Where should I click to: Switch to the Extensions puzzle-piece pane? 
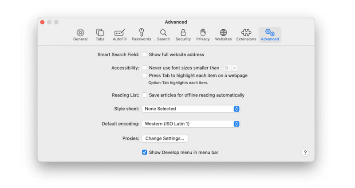[x=246, y=35]
